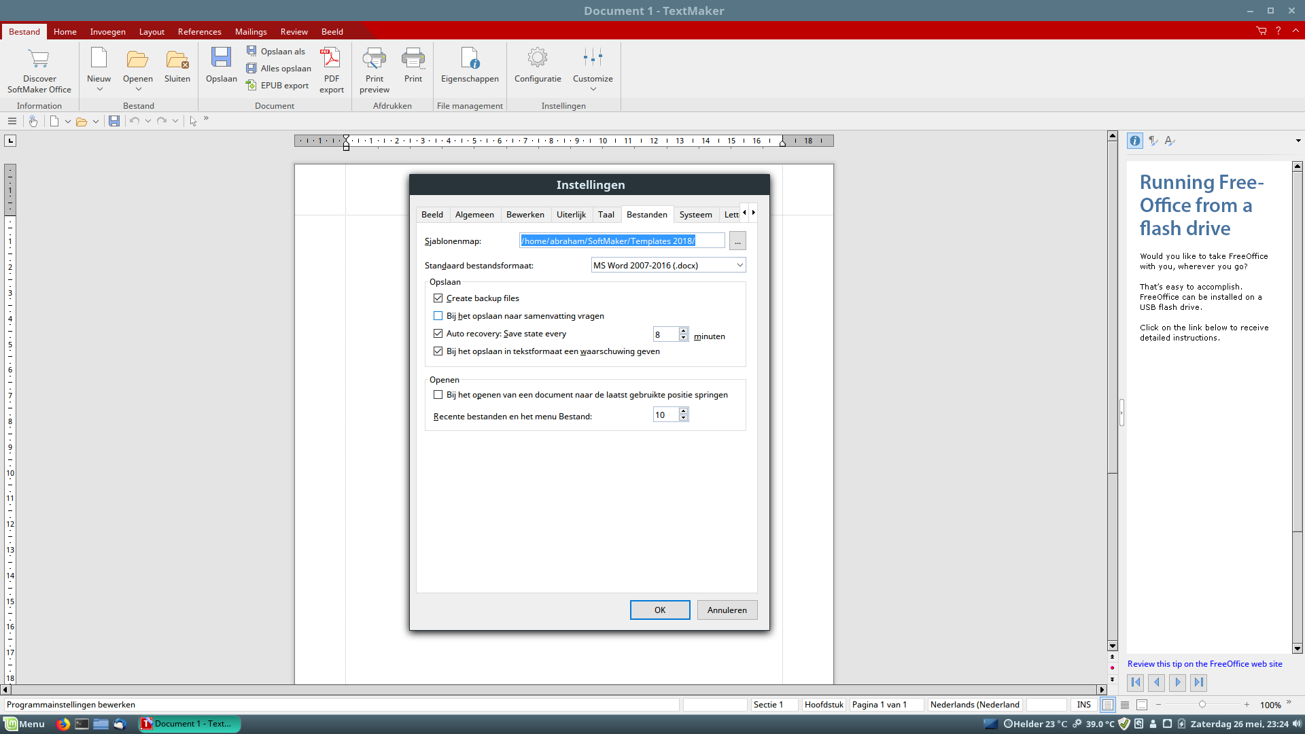This screenshot has width=1305, height=734.
Task: Click Annuleren to cancel dialog
Action: tap(727, 610)
